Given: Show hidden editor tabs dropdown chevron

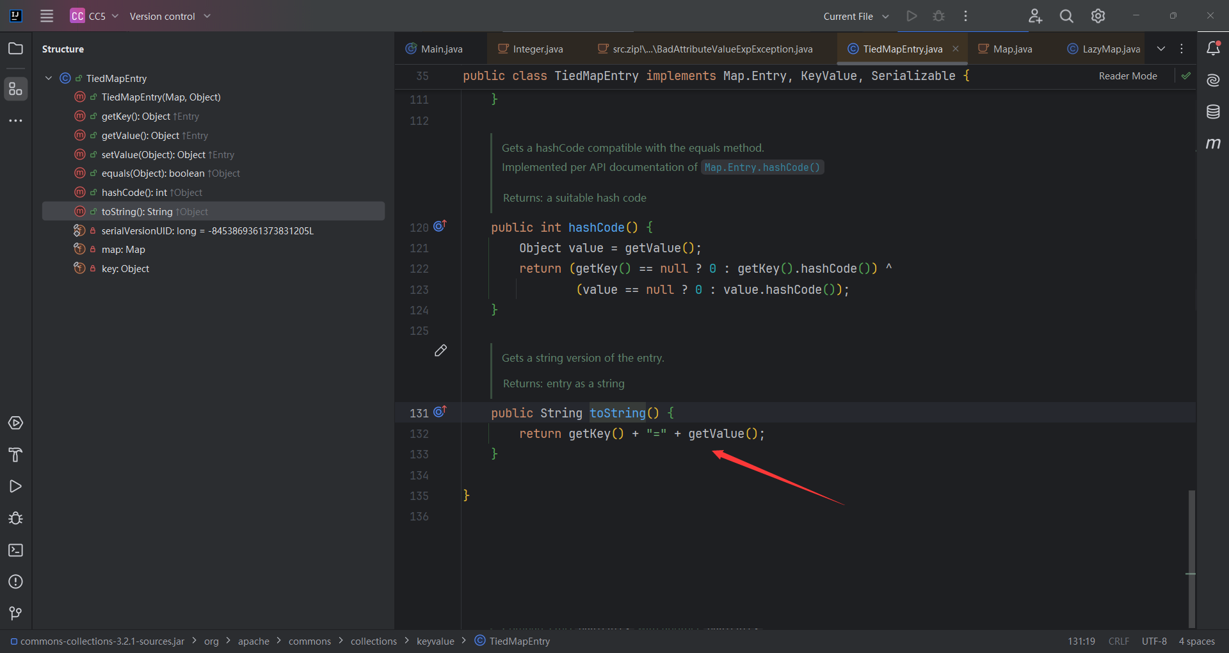Looking at the screenshot, I should click(x=1161, y=49).
